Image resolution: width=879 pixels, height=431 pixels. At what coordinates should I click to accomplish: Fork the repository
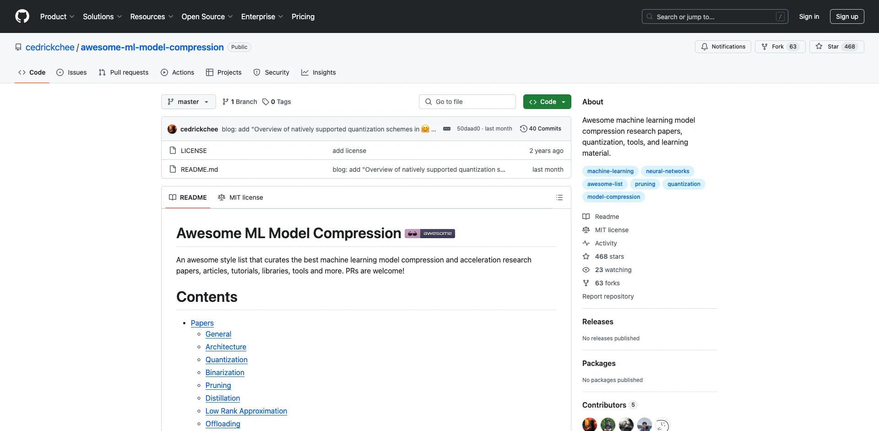coord(780,47)
